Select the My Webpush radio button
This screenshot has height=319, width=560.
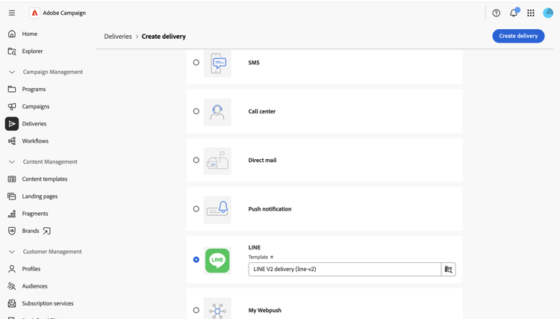[196, 310]
